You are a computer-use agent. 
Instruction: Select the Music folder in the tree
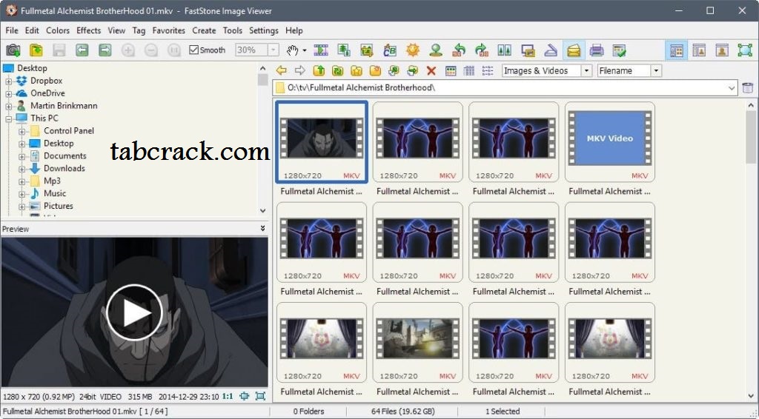click(55, 193)
